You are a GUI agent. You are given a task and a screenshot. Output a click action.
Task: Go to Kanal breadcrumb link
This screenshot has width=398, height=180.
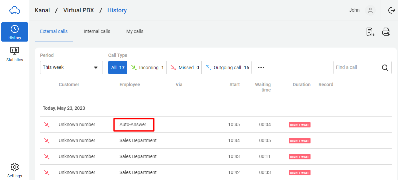click(42, 10)
